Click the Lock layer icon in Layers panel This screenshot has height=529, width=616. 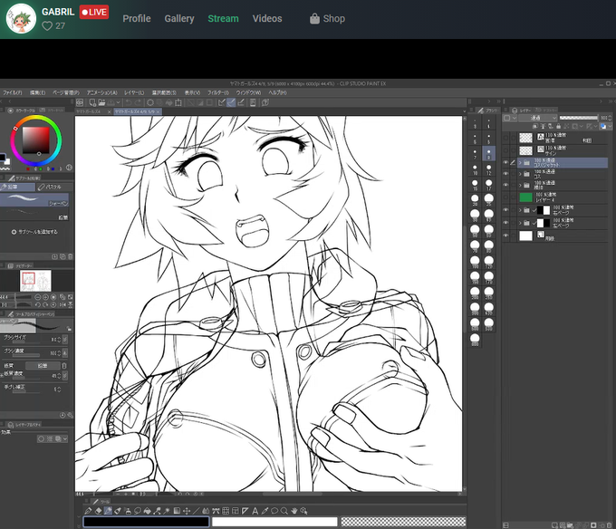point(558,126)
